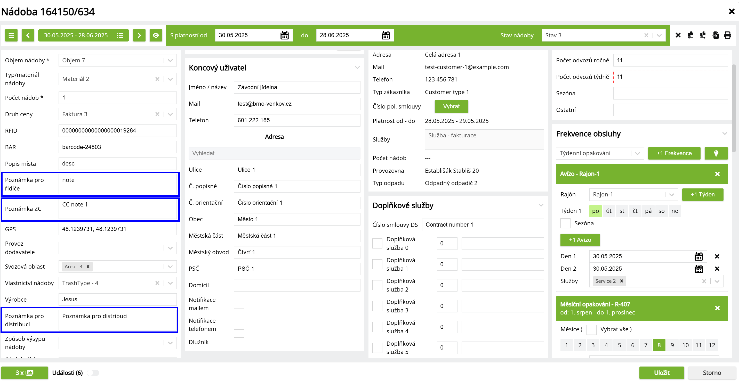
Task: Click copy-with-left-arrow icon in toolbar
Action: [690, 35]
